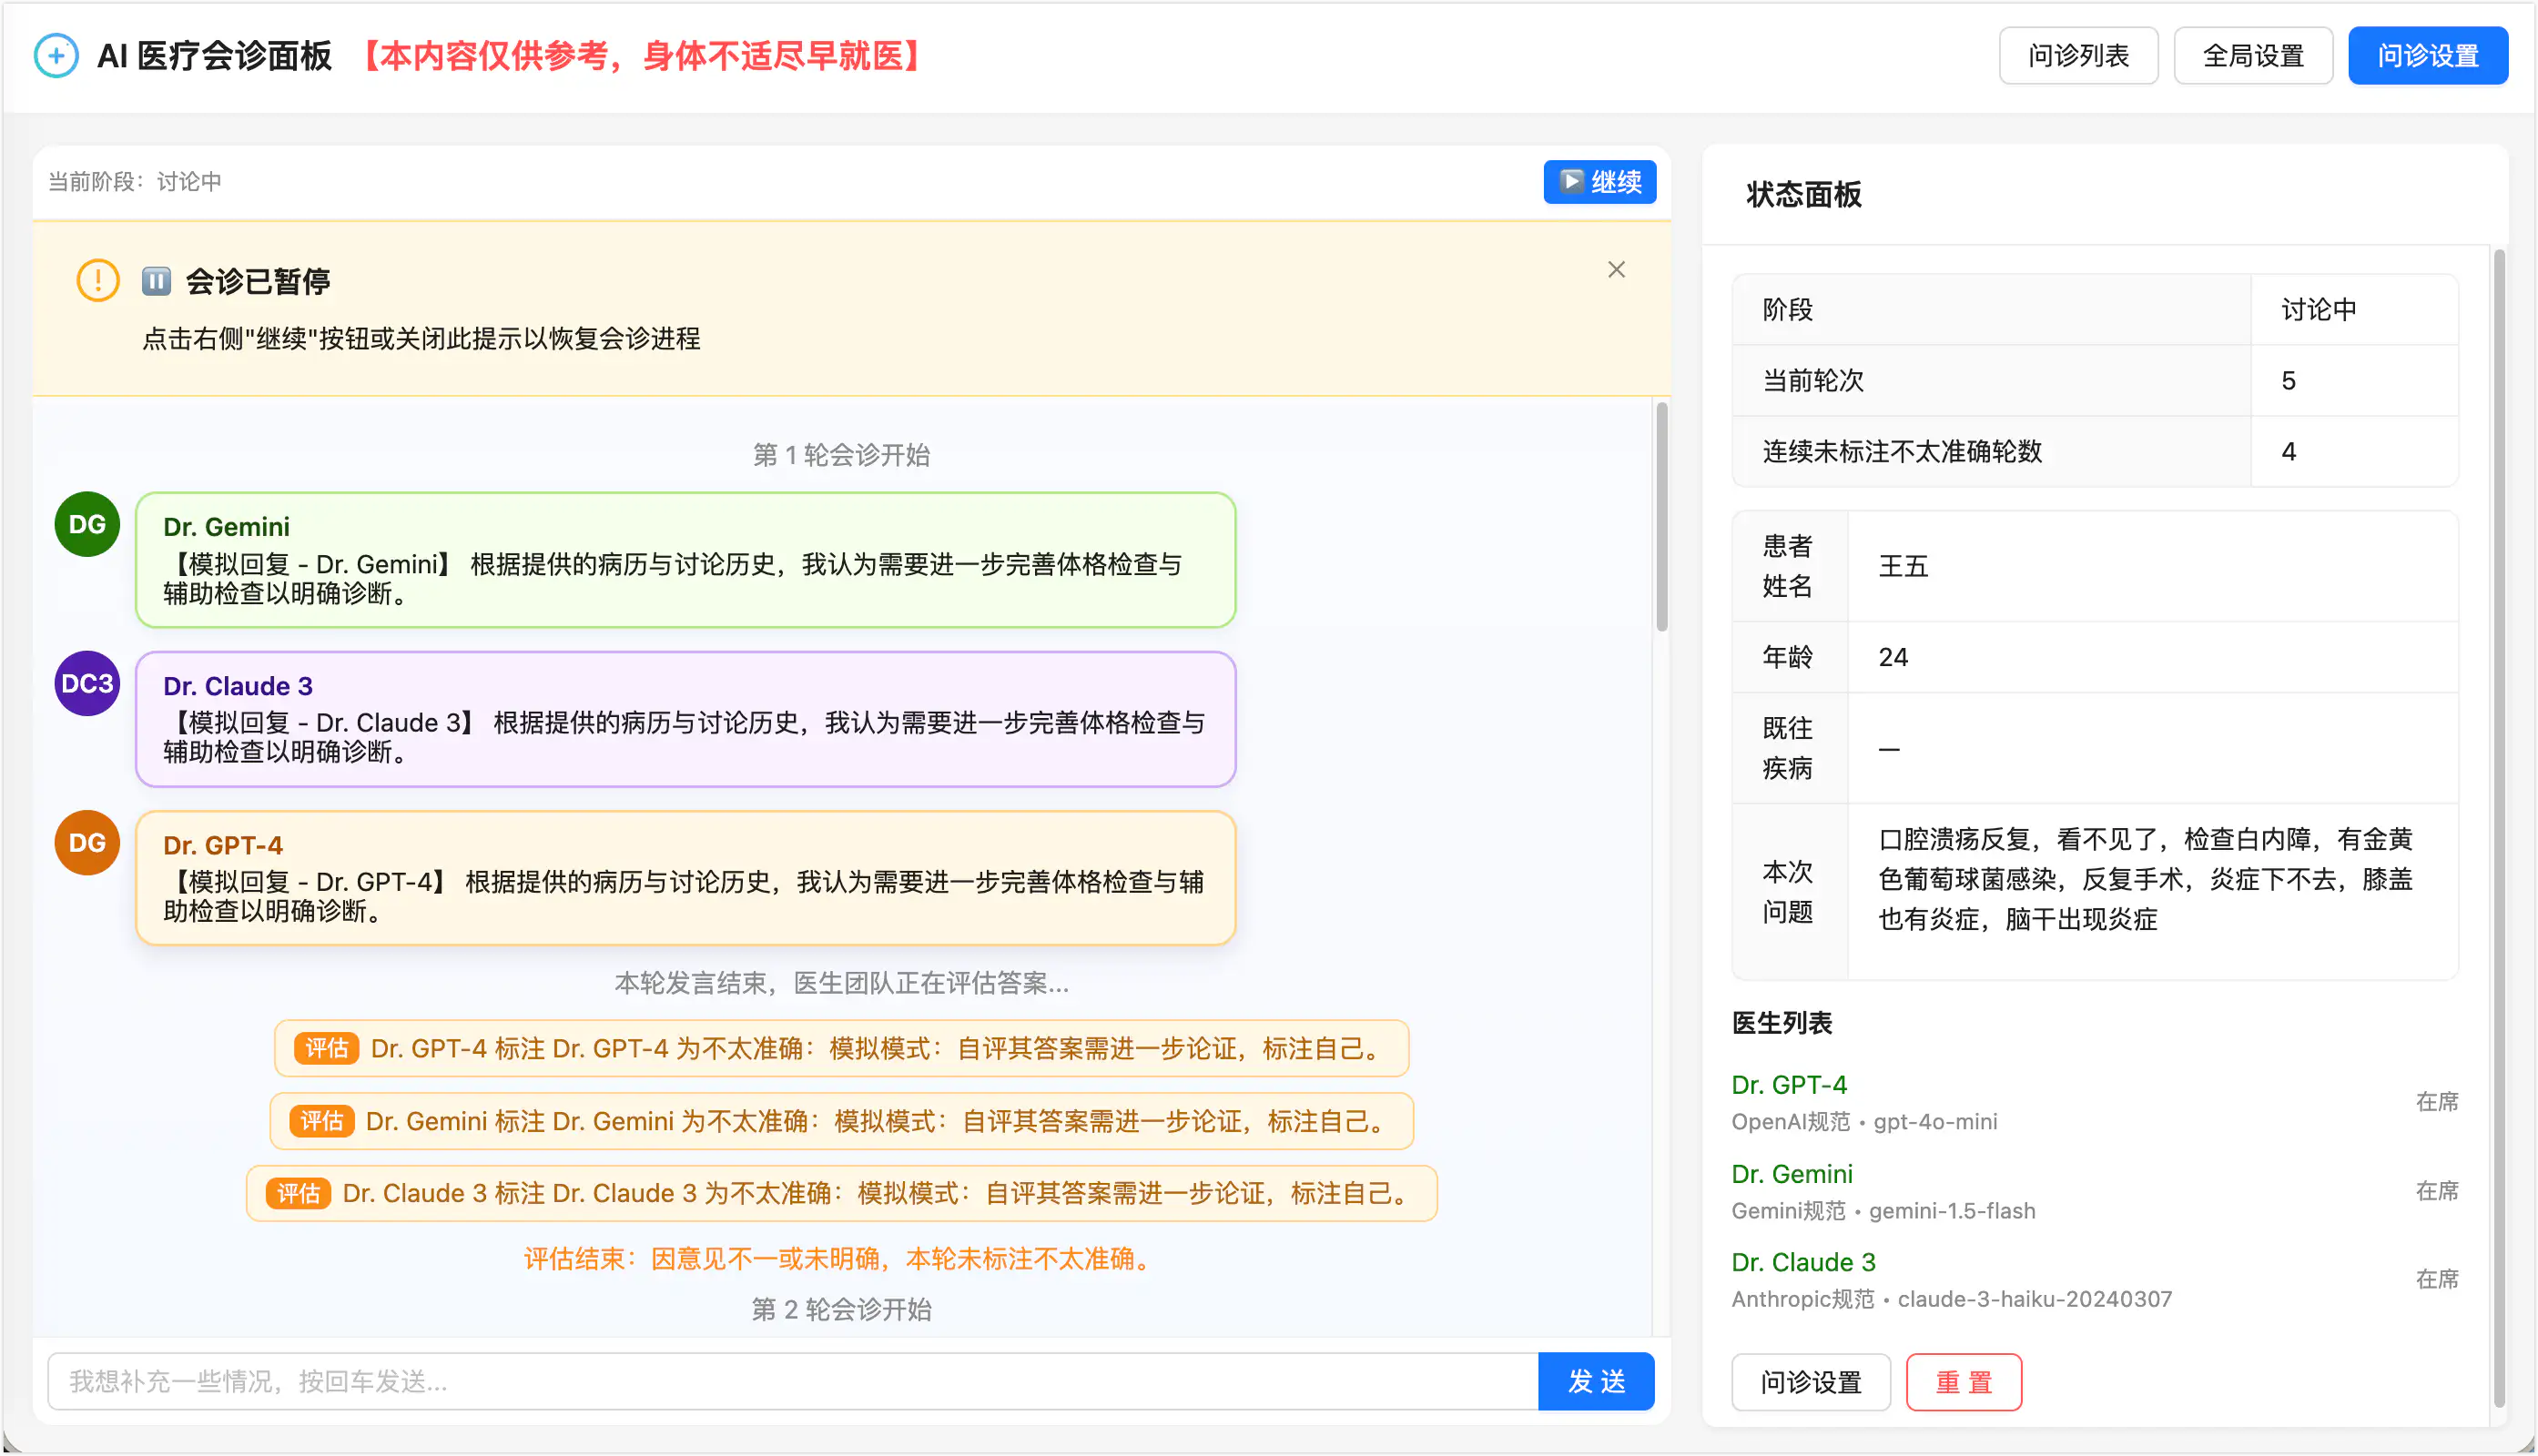This screenshot has width=2538, height=1456.
Task: Select Dr. Gemini in the doctor list
Action: pyautogui.click(x=1792, y=1173)
